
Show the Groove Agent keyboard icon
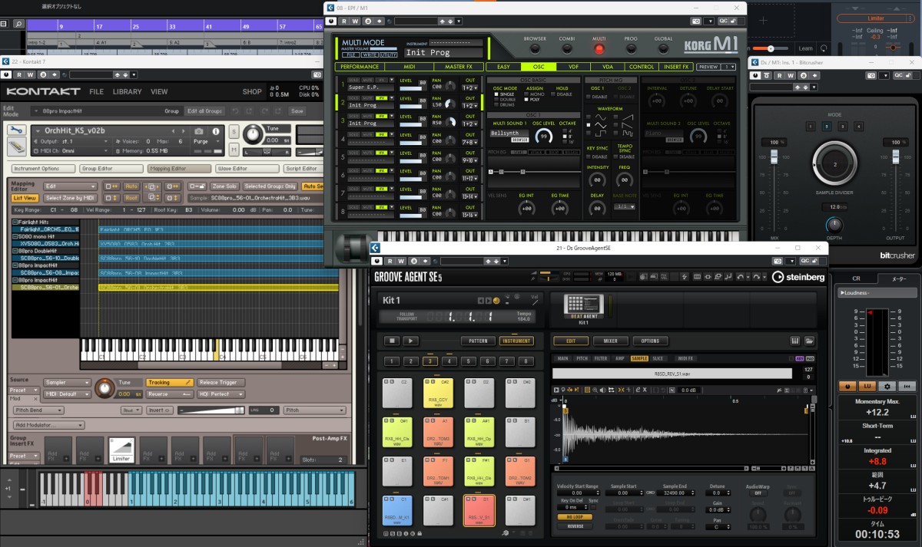(795, 341)
